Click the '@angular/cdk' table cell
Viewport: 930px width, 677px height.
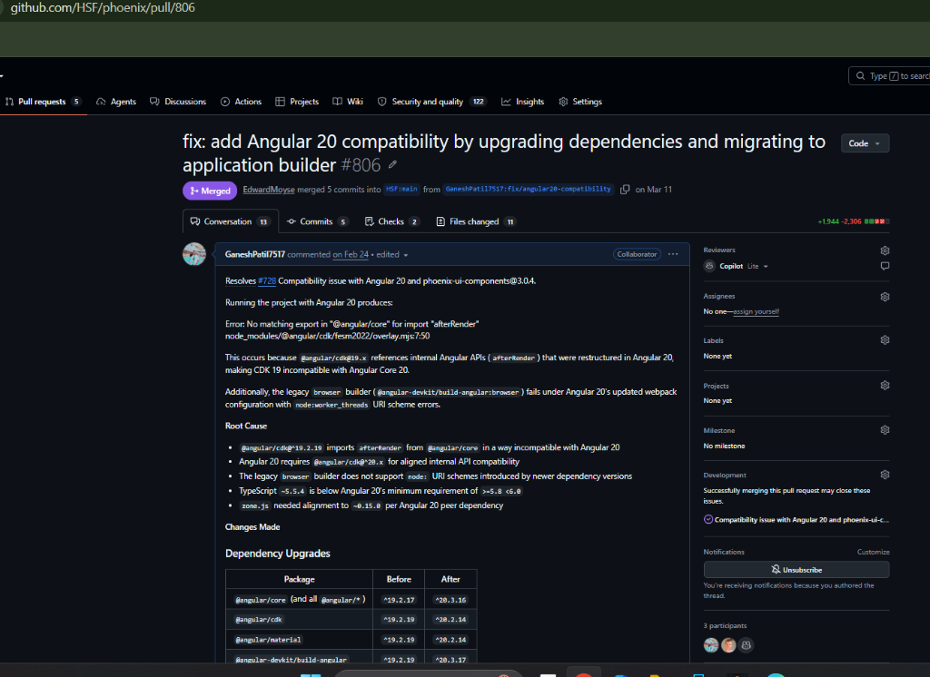tap(299, 620)
